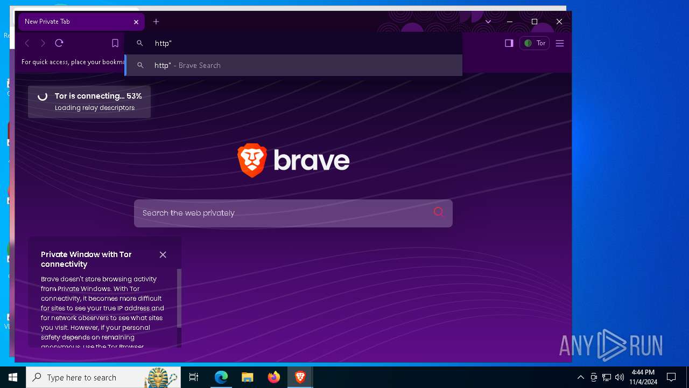Open the Tor status button
The width and height of the screenshot is (689, 388).
[x=535, y=43]
